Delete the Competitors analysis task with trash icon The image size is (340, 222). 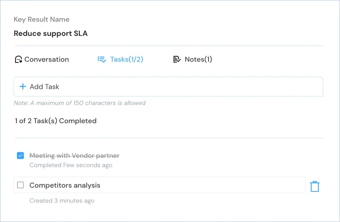[315, 187]
